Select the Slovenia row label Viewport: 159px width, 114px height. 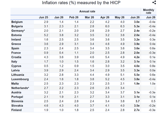pyautogui.click(x=17, y=101)
